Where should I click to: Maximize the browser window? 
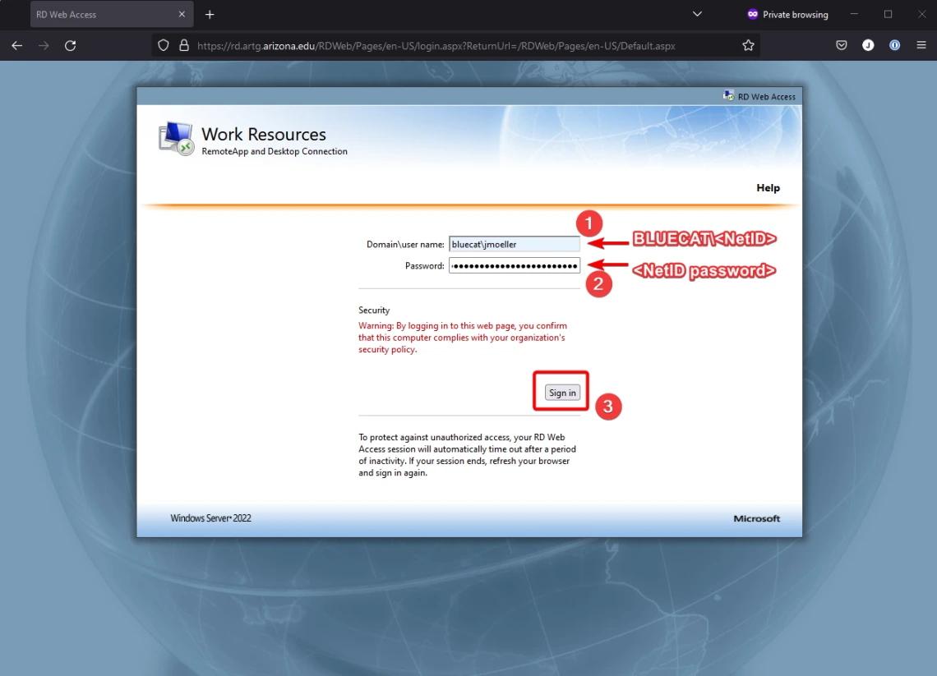888,14
